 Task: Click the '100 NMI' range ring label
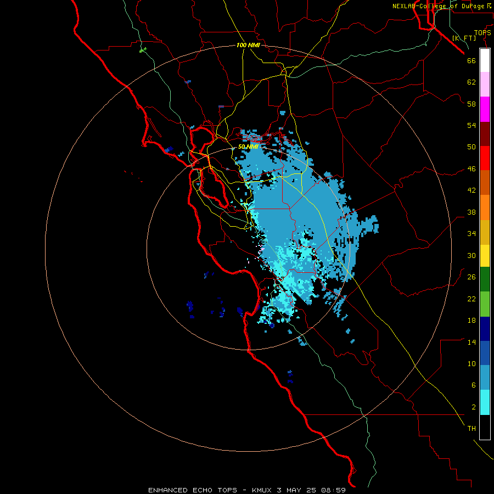click(x=248, y=45)
